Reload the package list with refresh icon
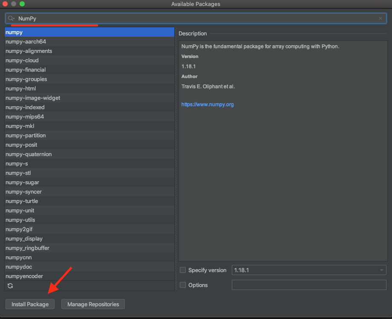 point(10,286)
